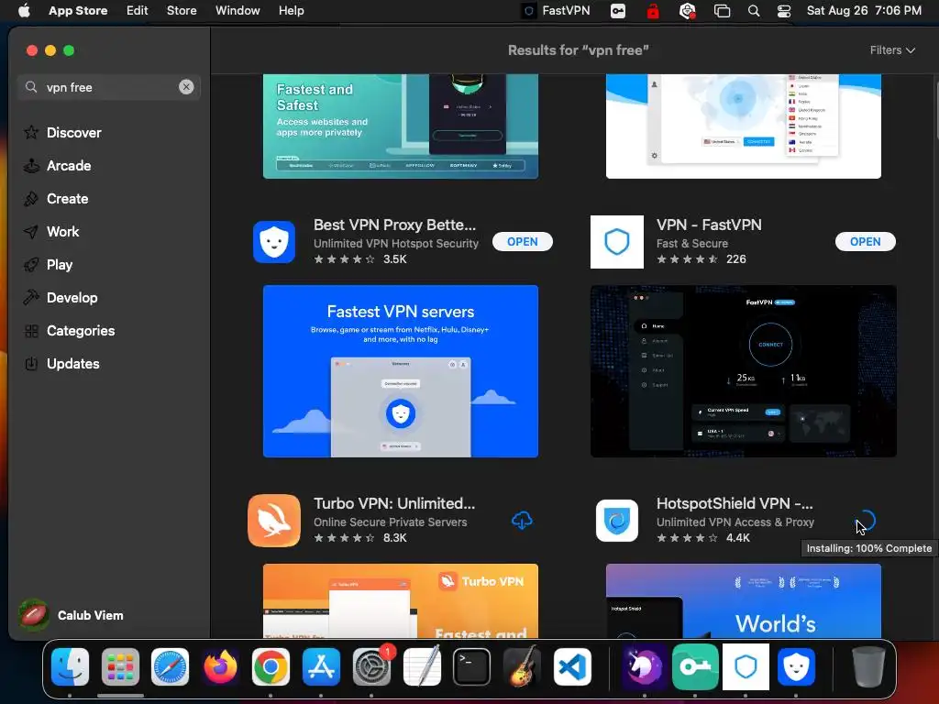
Task: Open Control Center in menu bar
Action: [783, 10]
